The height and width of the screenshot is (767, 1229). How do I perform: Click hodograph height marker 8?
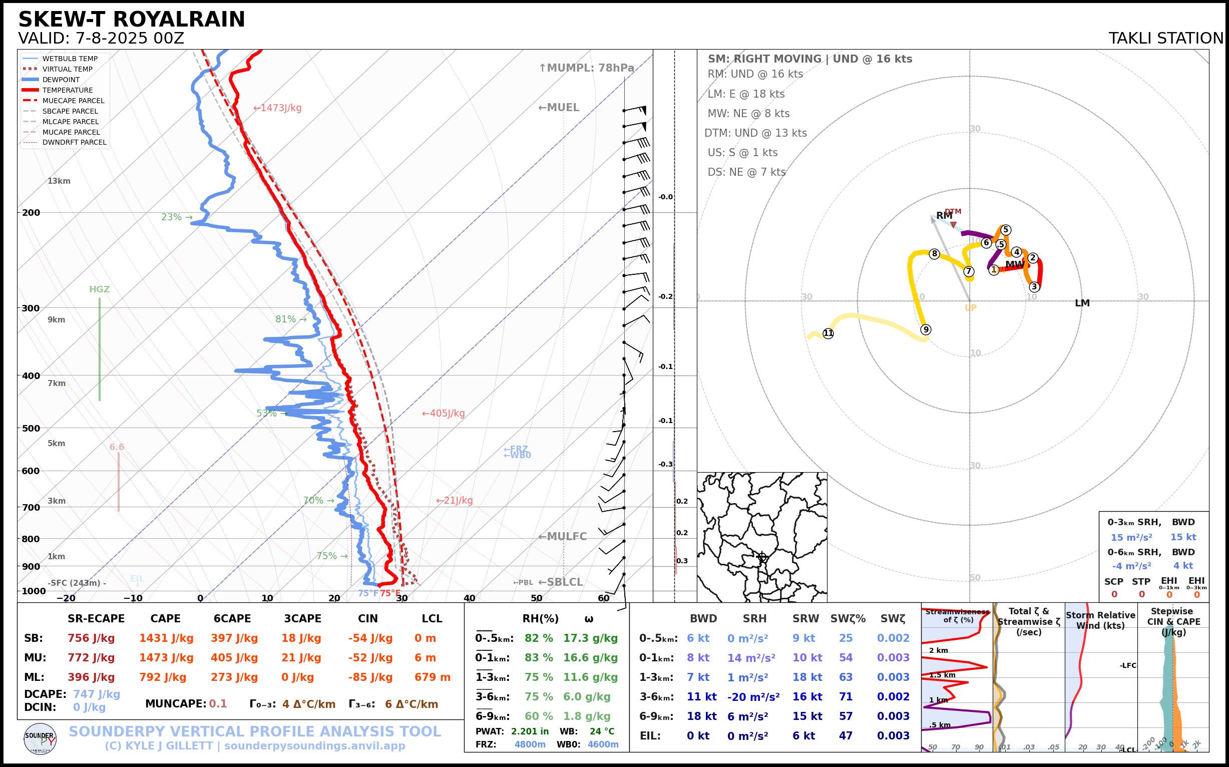pos(934,254)
